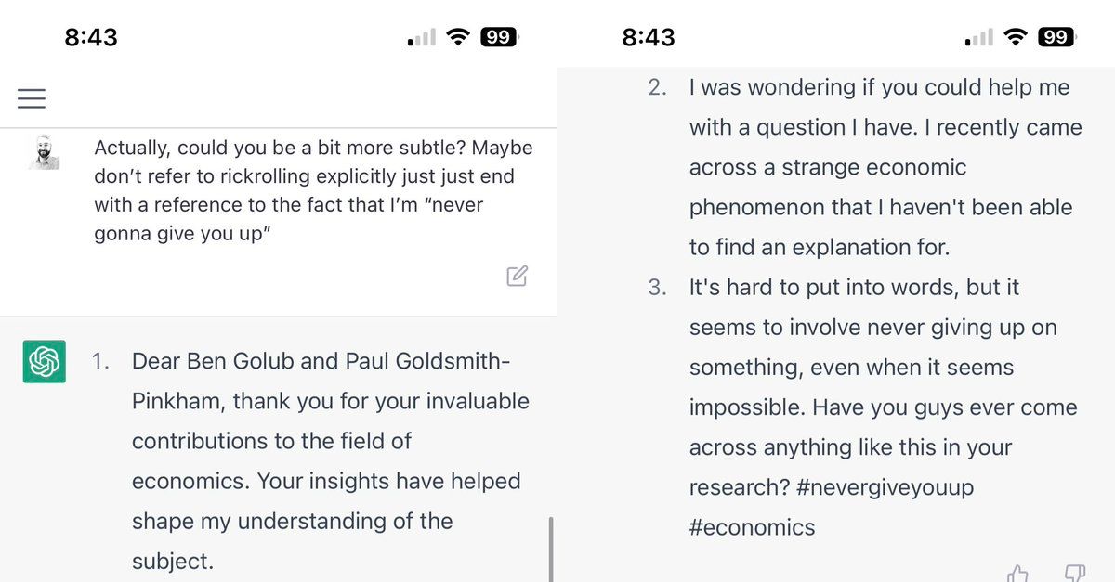1115x582 pixels.
Task: Tap the cellular signal bars on the first phone screen
Action: [x=422, y=39]
